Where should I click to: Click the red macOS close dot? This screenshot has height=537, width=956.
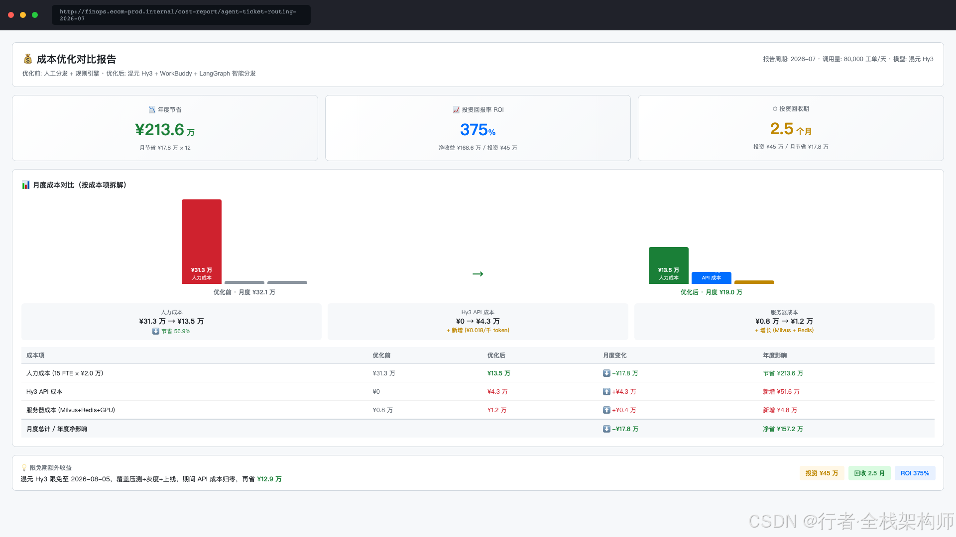coord(11,15)
